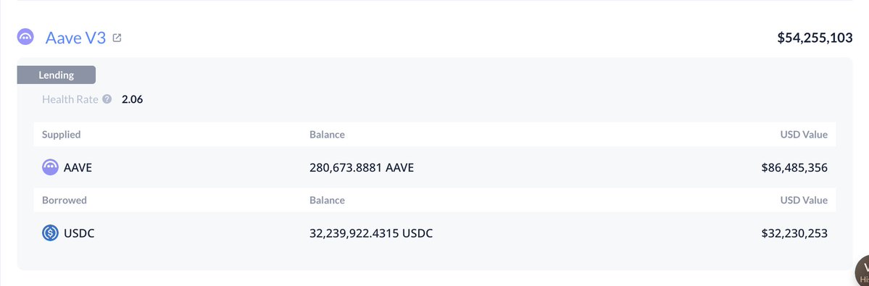Click the USDC token icon in Borrowed

tap(51, 233)
